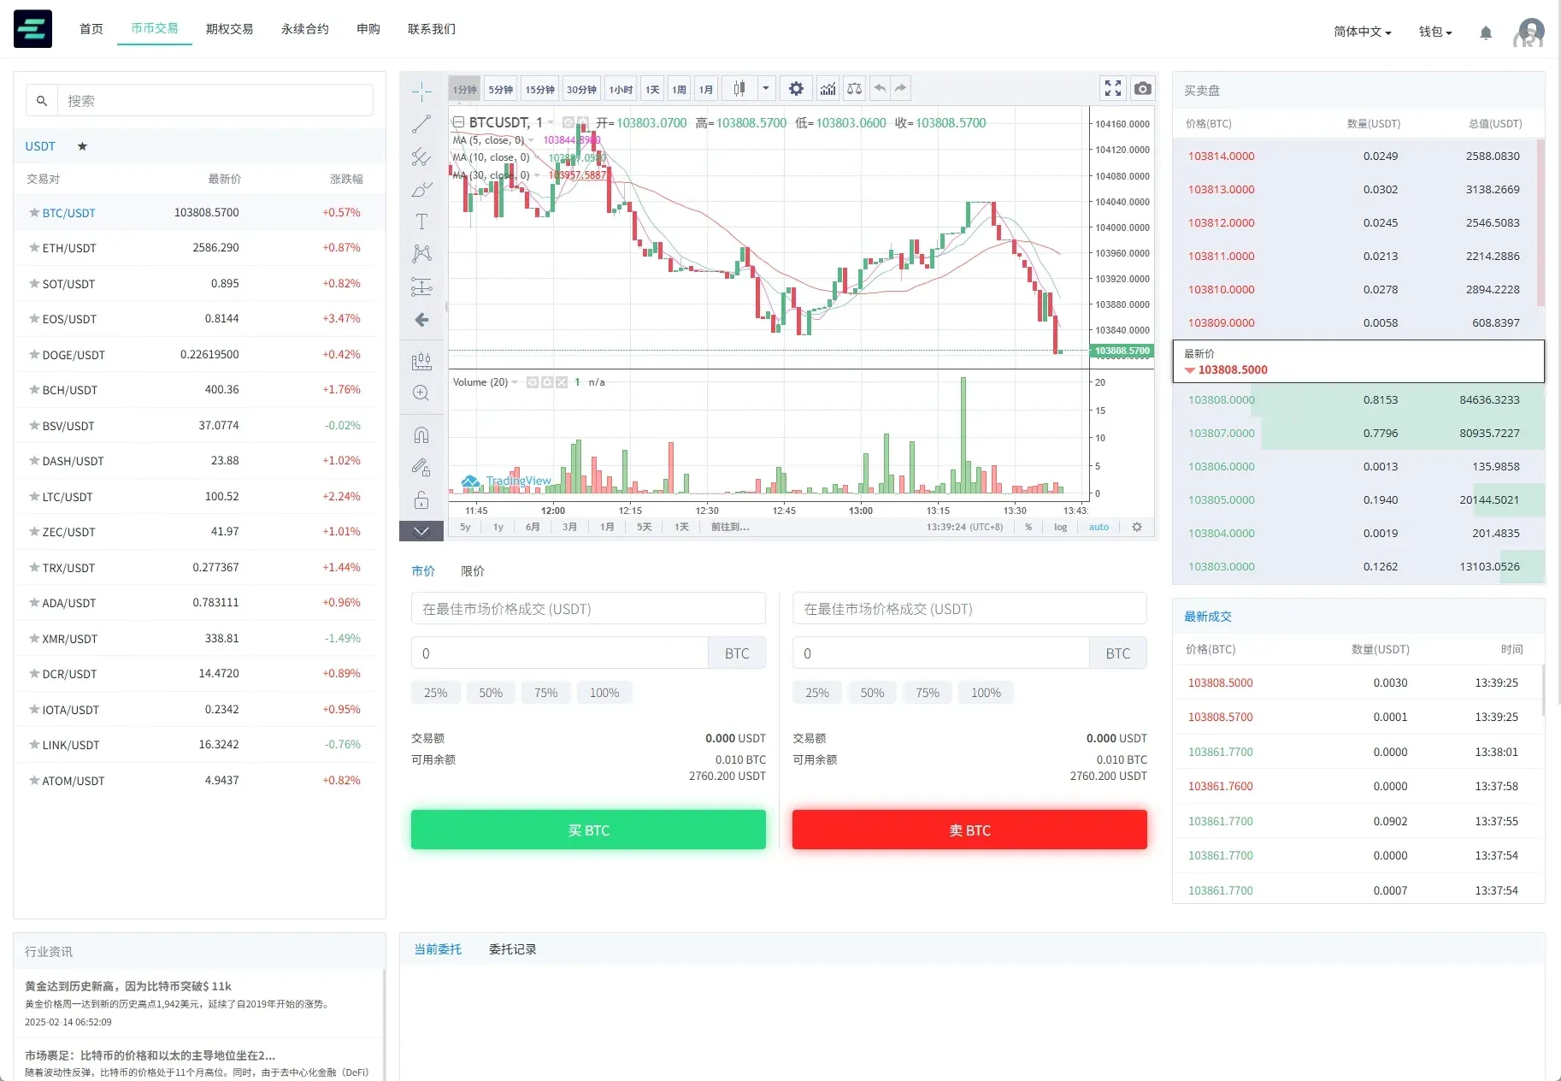Select the trend line drawing tool

click(x=421, y=123)
